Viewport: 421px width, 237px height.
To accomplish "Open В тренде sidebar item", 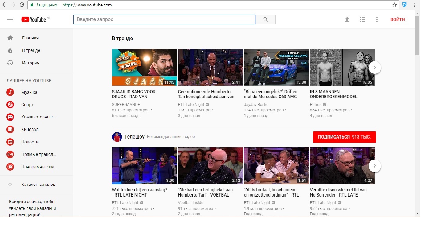I will click(x=31, y=50).
